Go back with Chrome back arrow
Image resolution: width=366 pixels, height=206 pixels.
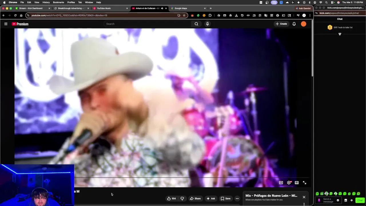3,15
